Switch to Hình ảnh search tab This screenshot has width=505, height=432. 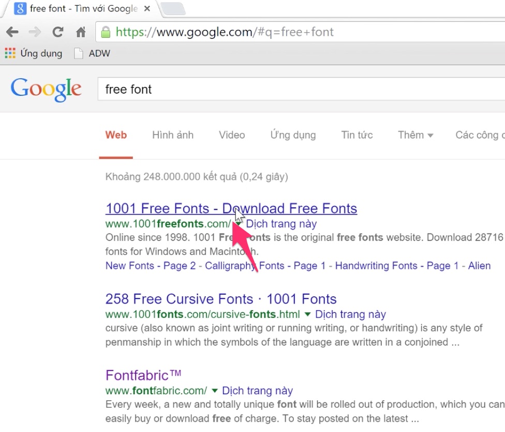[173, 135]
